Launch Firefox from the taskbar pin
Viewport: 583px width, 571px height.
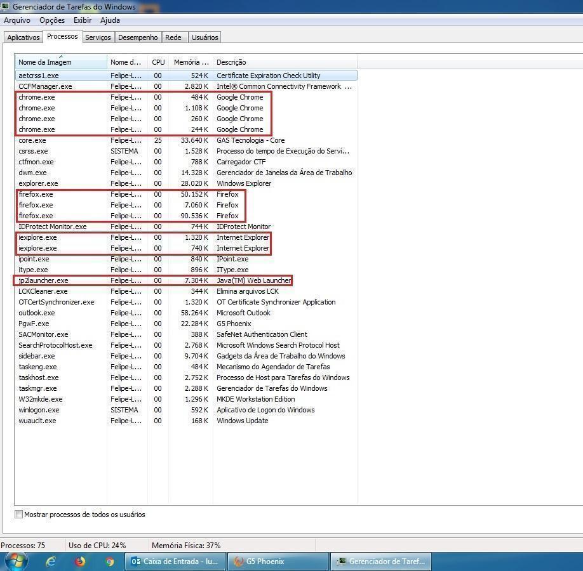pyautogui.click(x=79, y=561)
